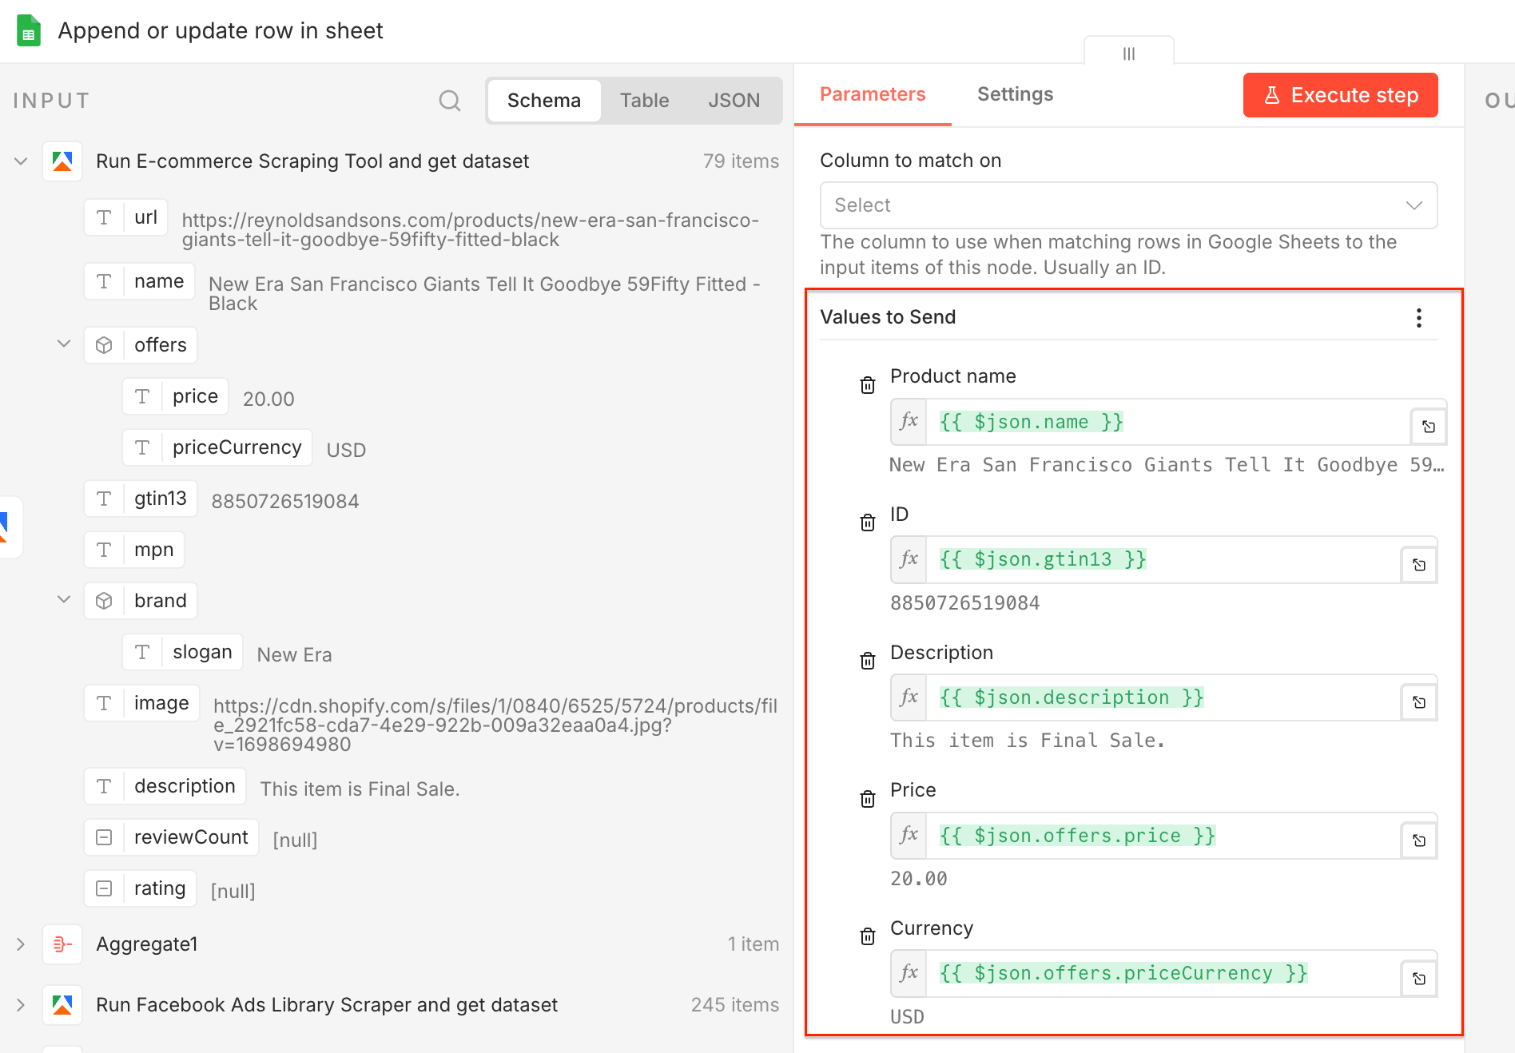The height and width of the screenshot is (1053, 1515).
Task: Click the '1 item' count text
Action: tap(754, 944)
